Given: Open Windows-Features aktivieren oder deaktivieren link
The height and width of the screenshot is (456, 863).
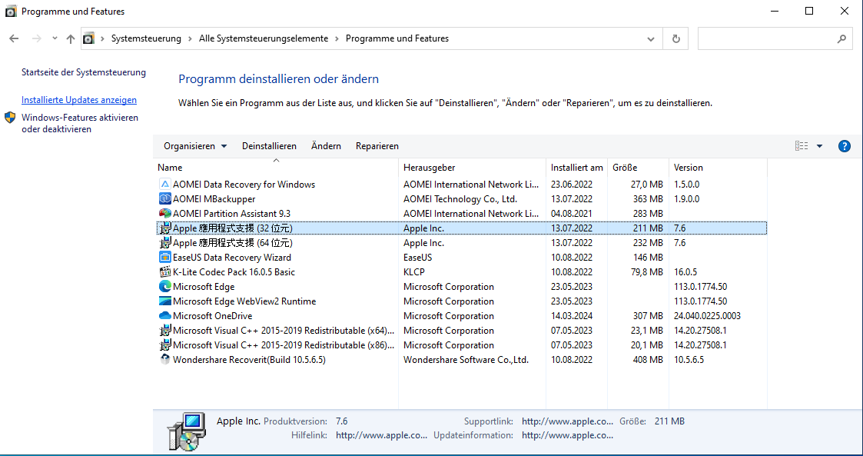Looking at the screenshot, I should [x=80, y=123].
